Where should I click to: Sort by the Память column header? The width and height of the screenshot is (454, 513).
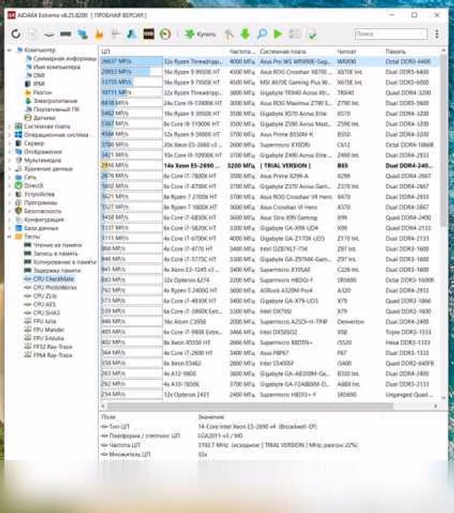396,51
